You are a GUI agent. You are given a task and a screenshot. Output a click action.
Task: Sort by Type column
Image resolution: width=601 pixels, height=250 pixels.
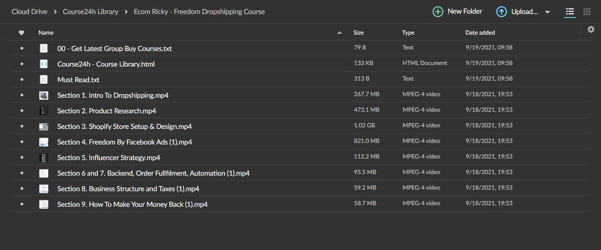click(x=408, y=33)
